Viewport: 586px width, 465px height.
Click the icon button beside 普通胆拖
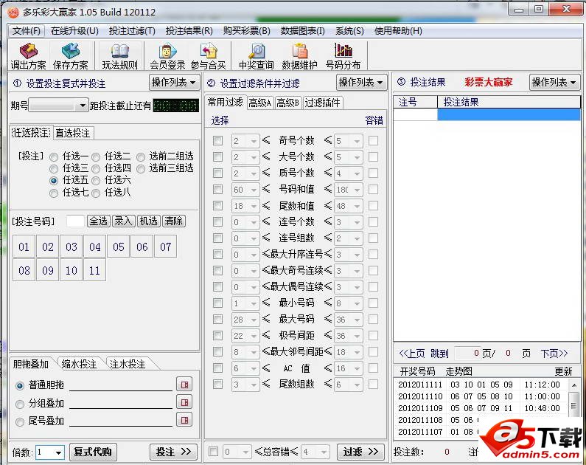pyautogui.click(x=184, y=385)
